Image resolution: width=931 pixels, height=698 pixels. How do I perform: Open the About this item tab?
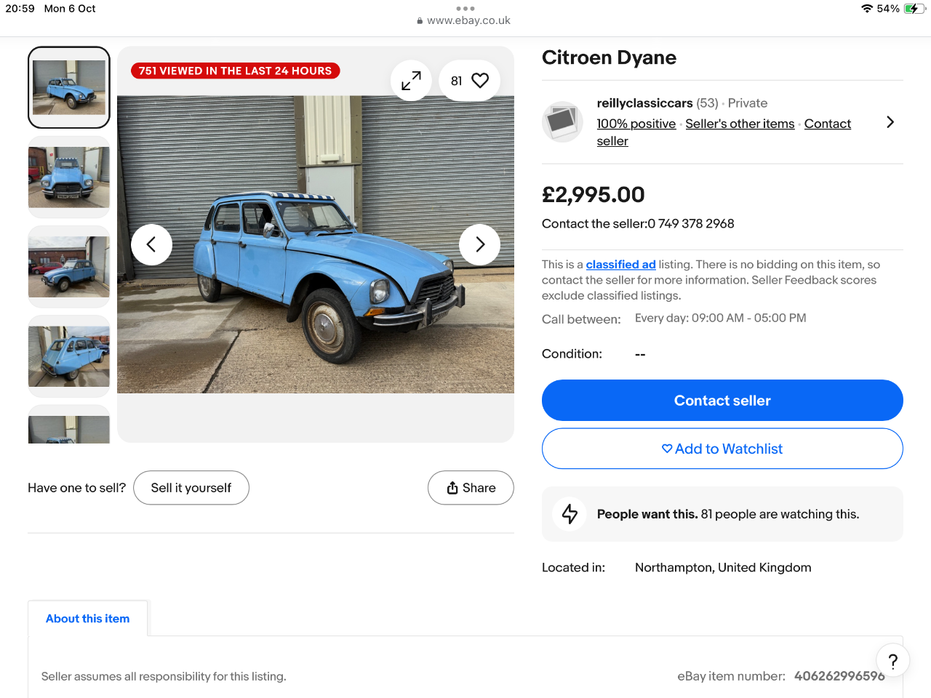88,619
